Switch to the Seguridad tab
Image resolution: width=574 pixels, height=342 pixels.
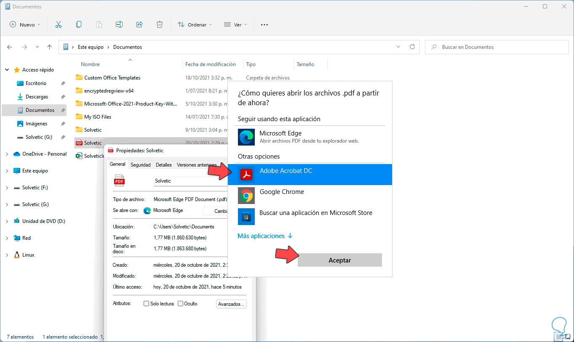coord(141,165)
